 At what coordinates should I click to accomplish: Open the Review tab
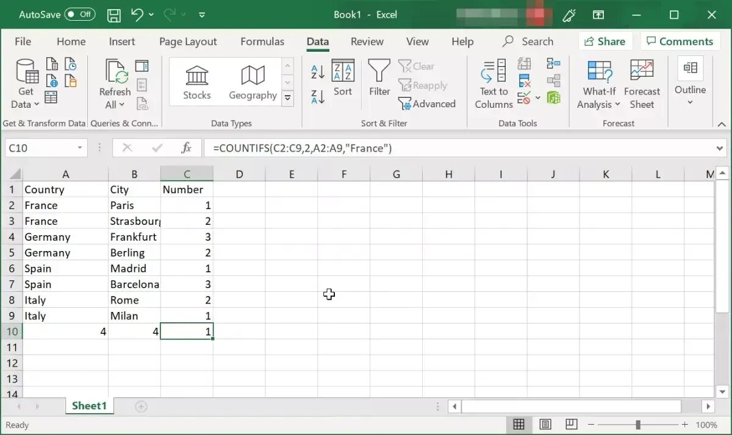coord(367,41)
